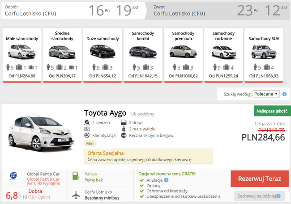Click the (10+ Opinii) reviews link
The width and height of the screenshot is (291, 204).
(x=39, y=197)
